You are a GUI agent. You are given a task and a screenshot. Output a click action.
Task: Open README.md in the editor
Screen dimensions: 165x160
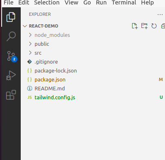coord(50,89)
